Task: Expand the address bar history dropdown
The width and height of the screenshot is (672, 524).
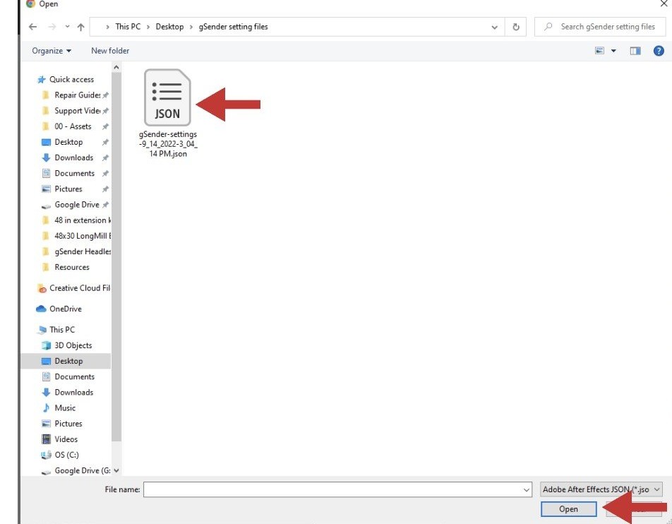Action: pyautogui.click(x=493, y=27)
